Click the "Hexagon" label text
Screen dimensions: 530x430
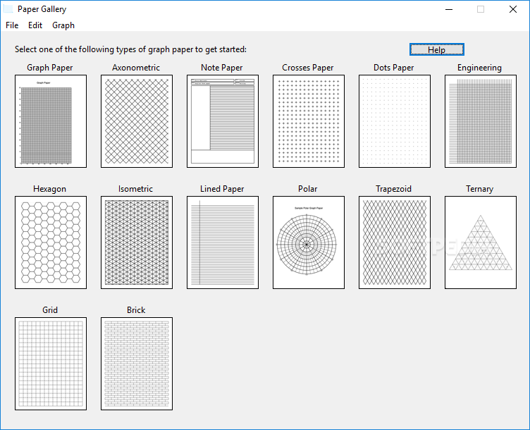(49, 189)
